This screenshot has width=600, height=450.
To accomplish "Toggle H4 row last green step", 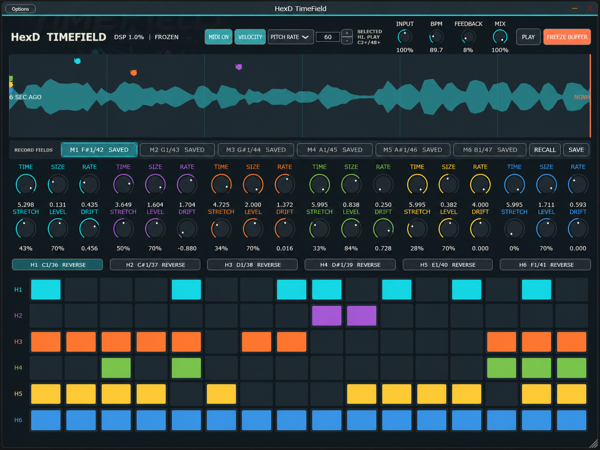I will pos(572,368).
